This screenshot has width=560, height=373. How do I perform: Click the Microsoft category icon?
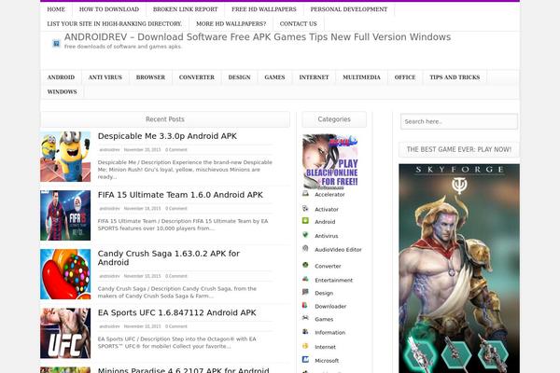(x=305, y=359)
